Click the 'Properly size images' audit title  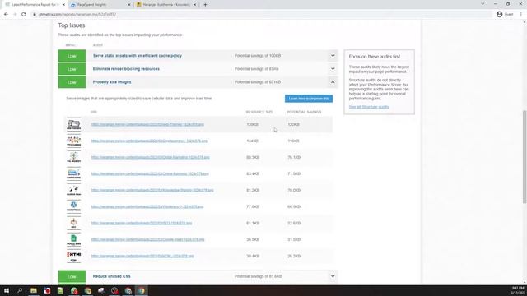[112, 82]
